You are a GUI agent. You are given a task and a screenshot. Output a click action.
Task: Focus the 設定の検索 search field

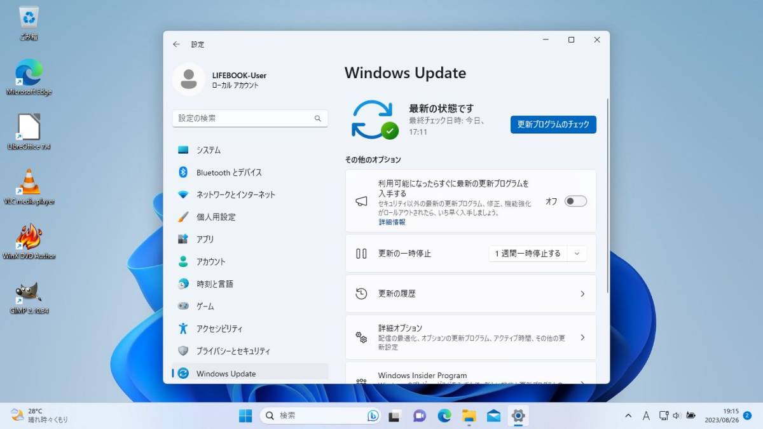250,118
